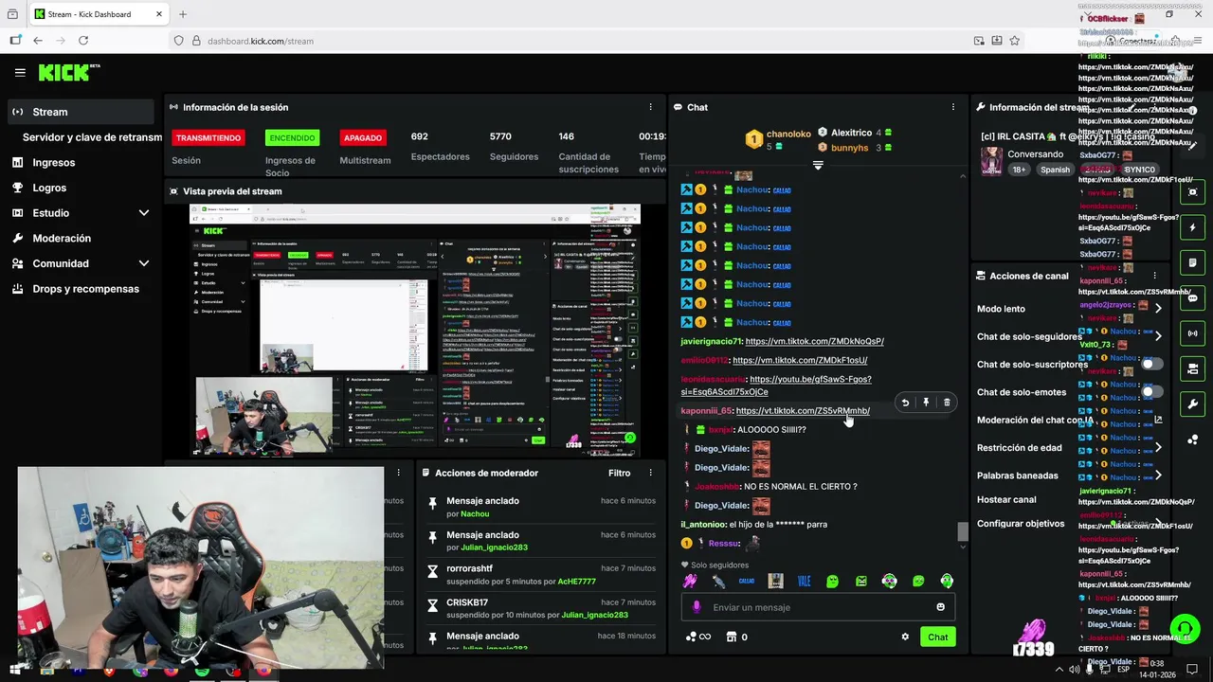Open the emoji picker in chat input
This screenshot has height=682, width=1213.
(x=941, y=607)
